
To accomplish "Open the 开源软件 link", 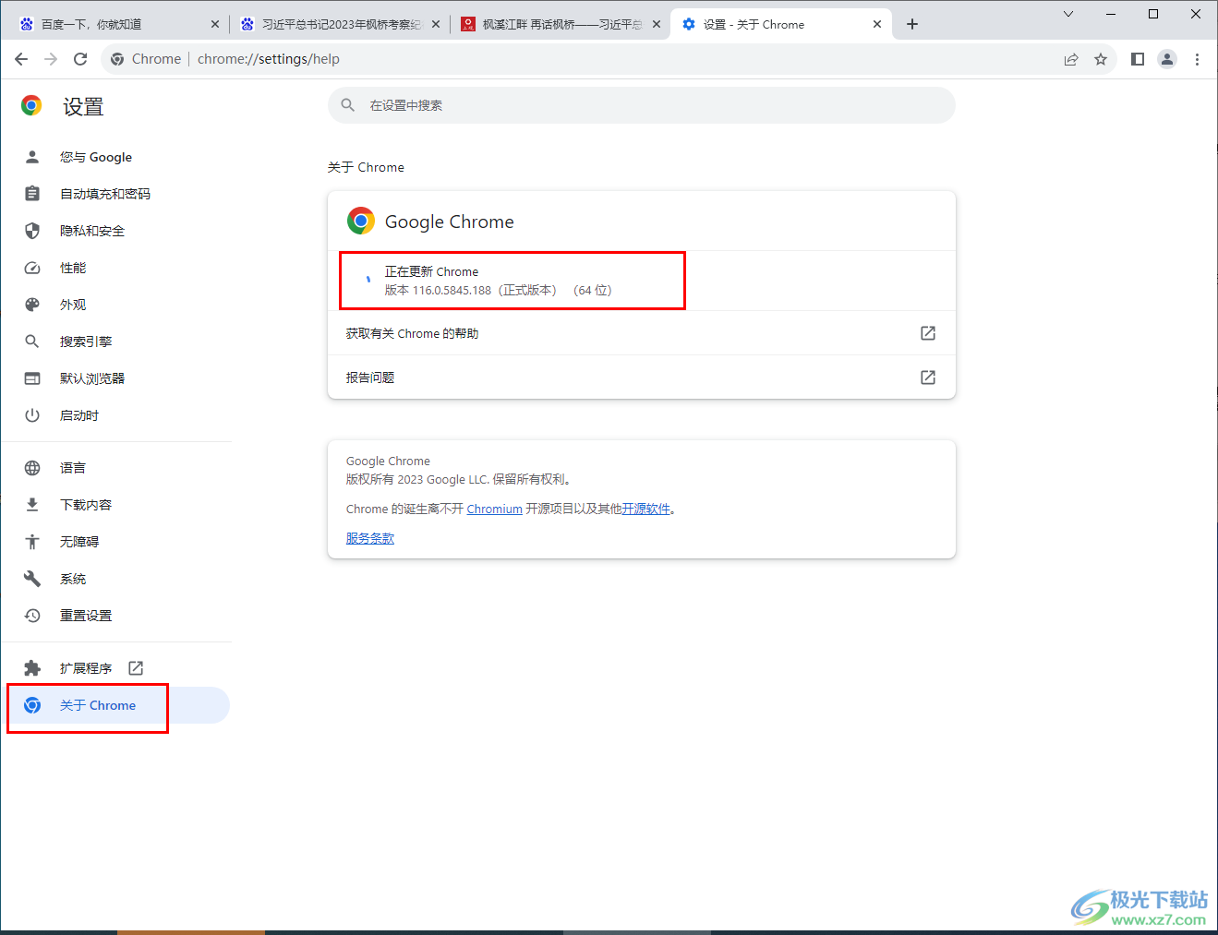I will coord(646,509).
